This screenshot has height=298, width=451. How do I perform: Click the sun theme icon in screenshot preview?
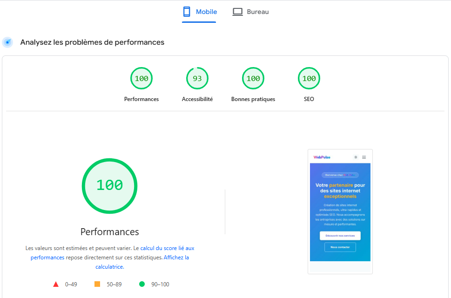[x=356, y=157]
